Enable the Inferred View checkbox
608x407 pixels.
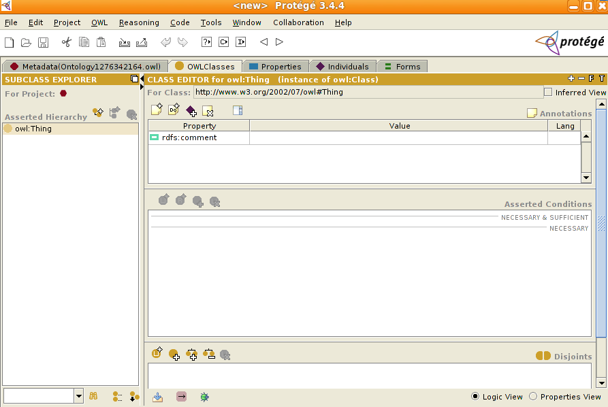point(548,93)
